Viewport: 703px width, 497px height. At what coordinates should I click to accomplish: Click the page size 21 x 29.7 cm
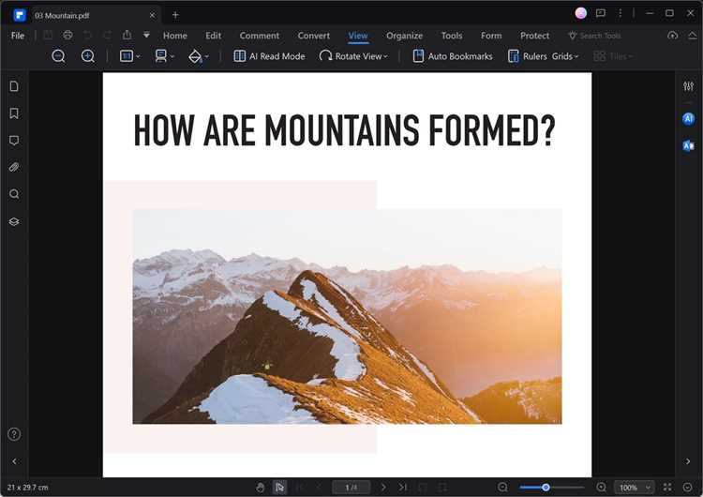coord(28,487)
